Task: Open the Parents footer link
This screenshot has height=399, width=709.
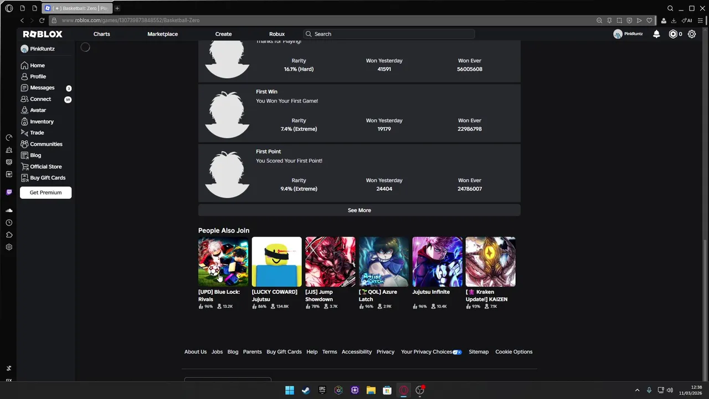Action: [252, 352]
